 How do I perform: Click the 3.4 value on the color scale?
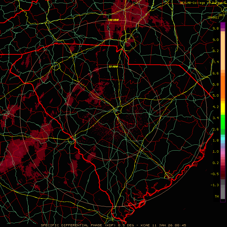[216, 118]
